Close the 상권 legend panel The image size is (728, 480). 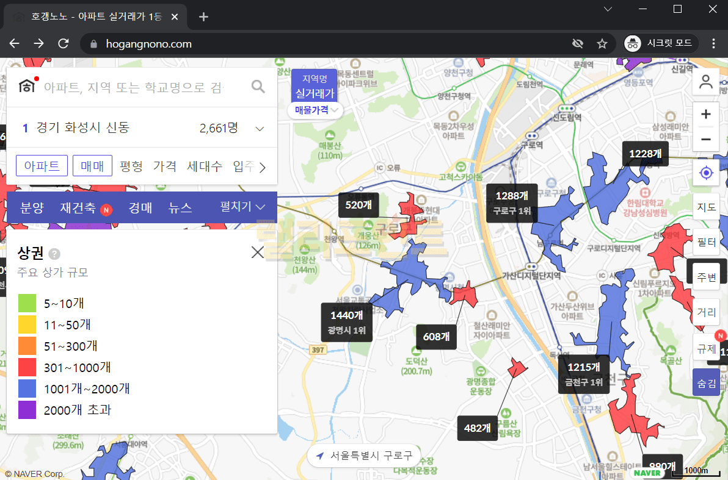[x=258, y=253]
